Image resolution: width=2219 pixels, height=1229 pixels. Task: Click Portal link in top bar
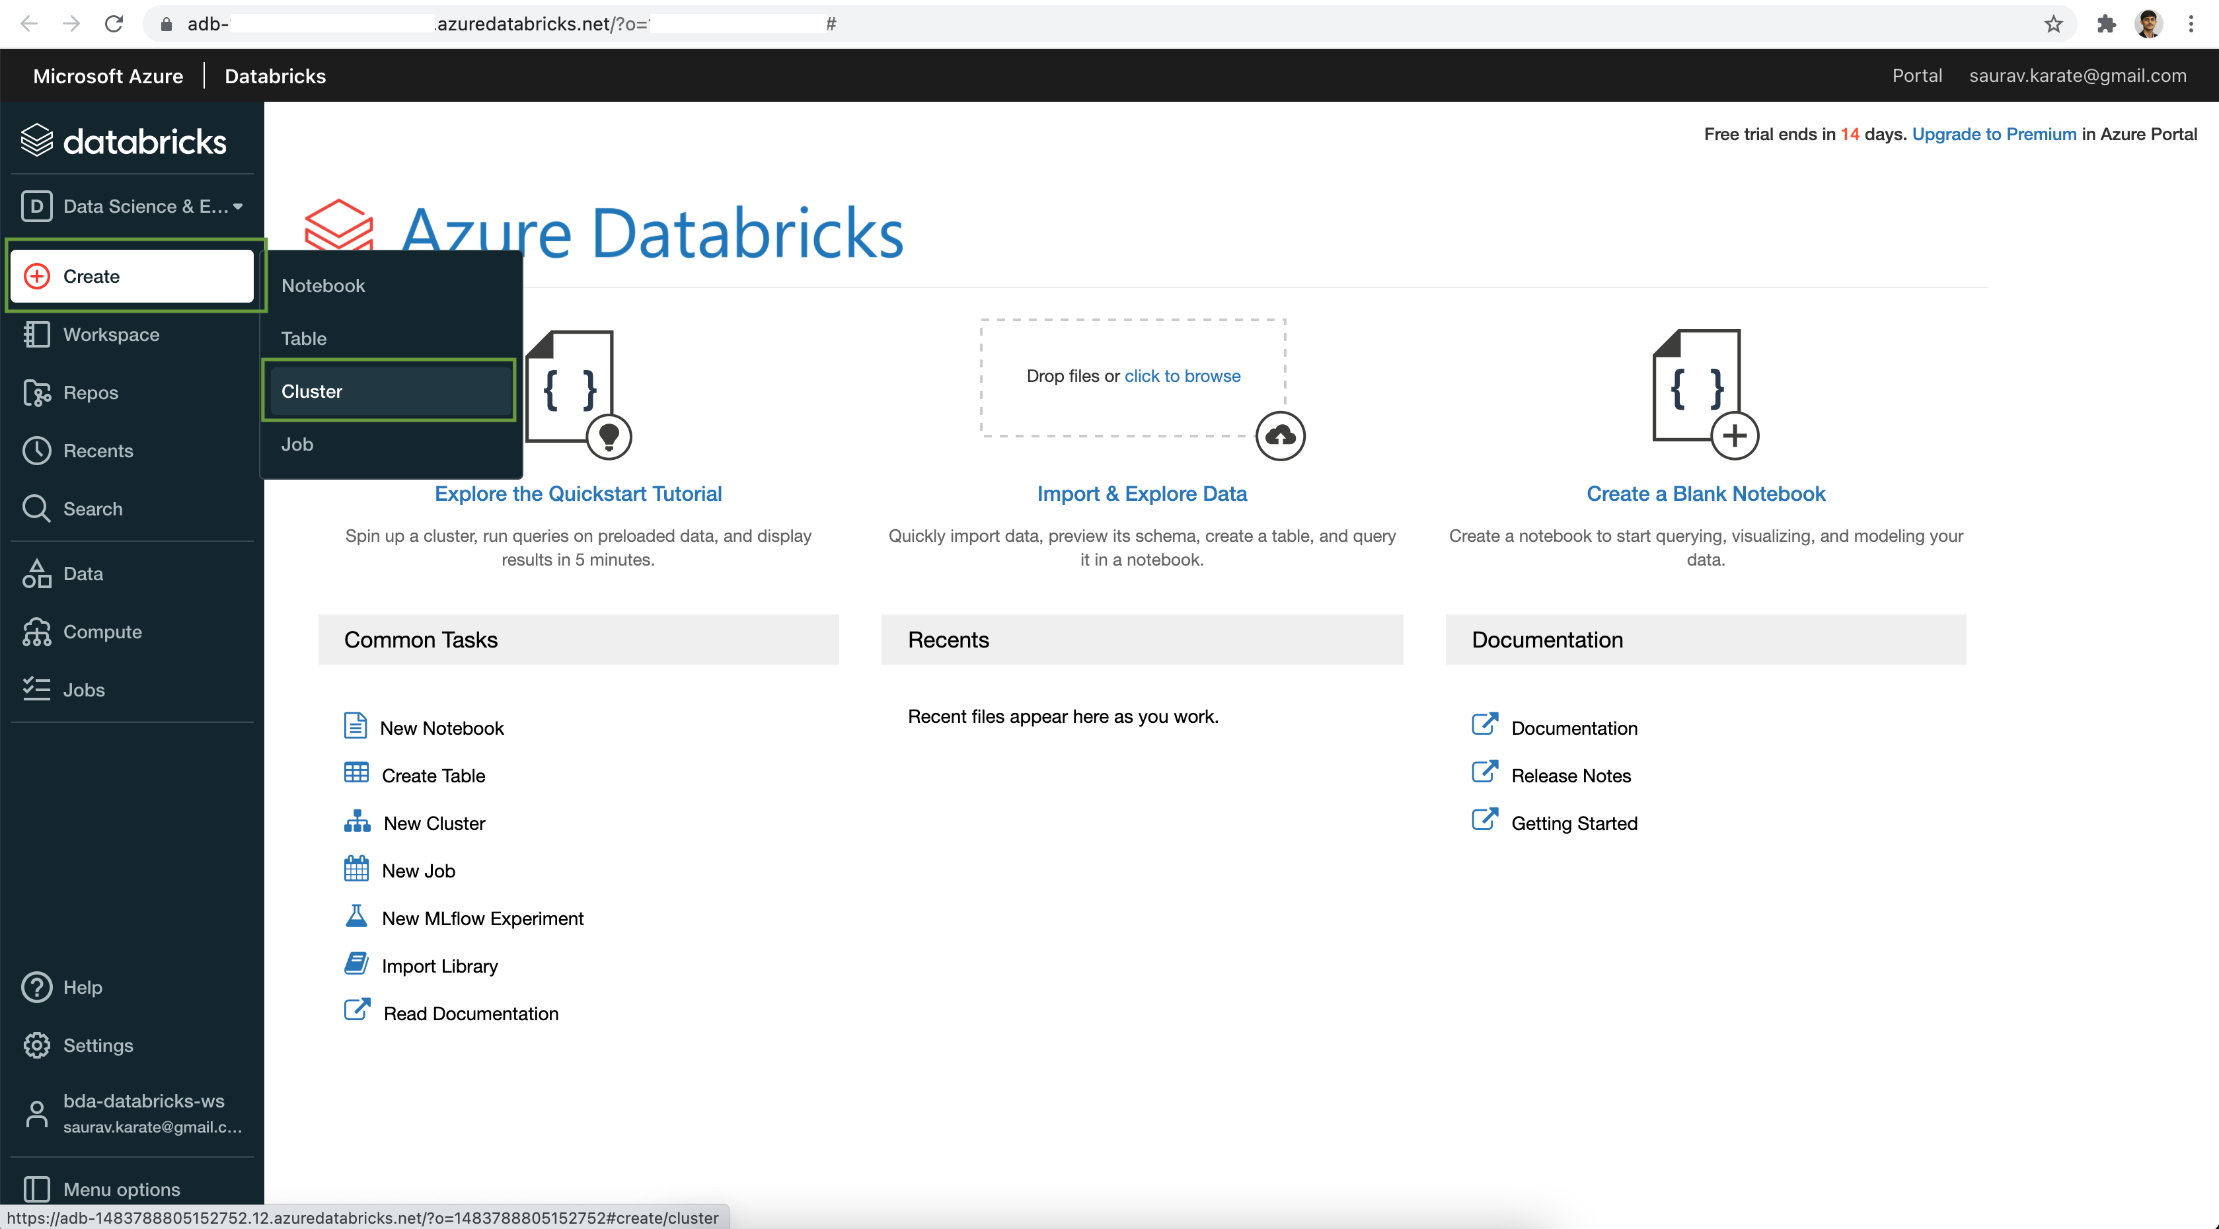coord(1916,76)
